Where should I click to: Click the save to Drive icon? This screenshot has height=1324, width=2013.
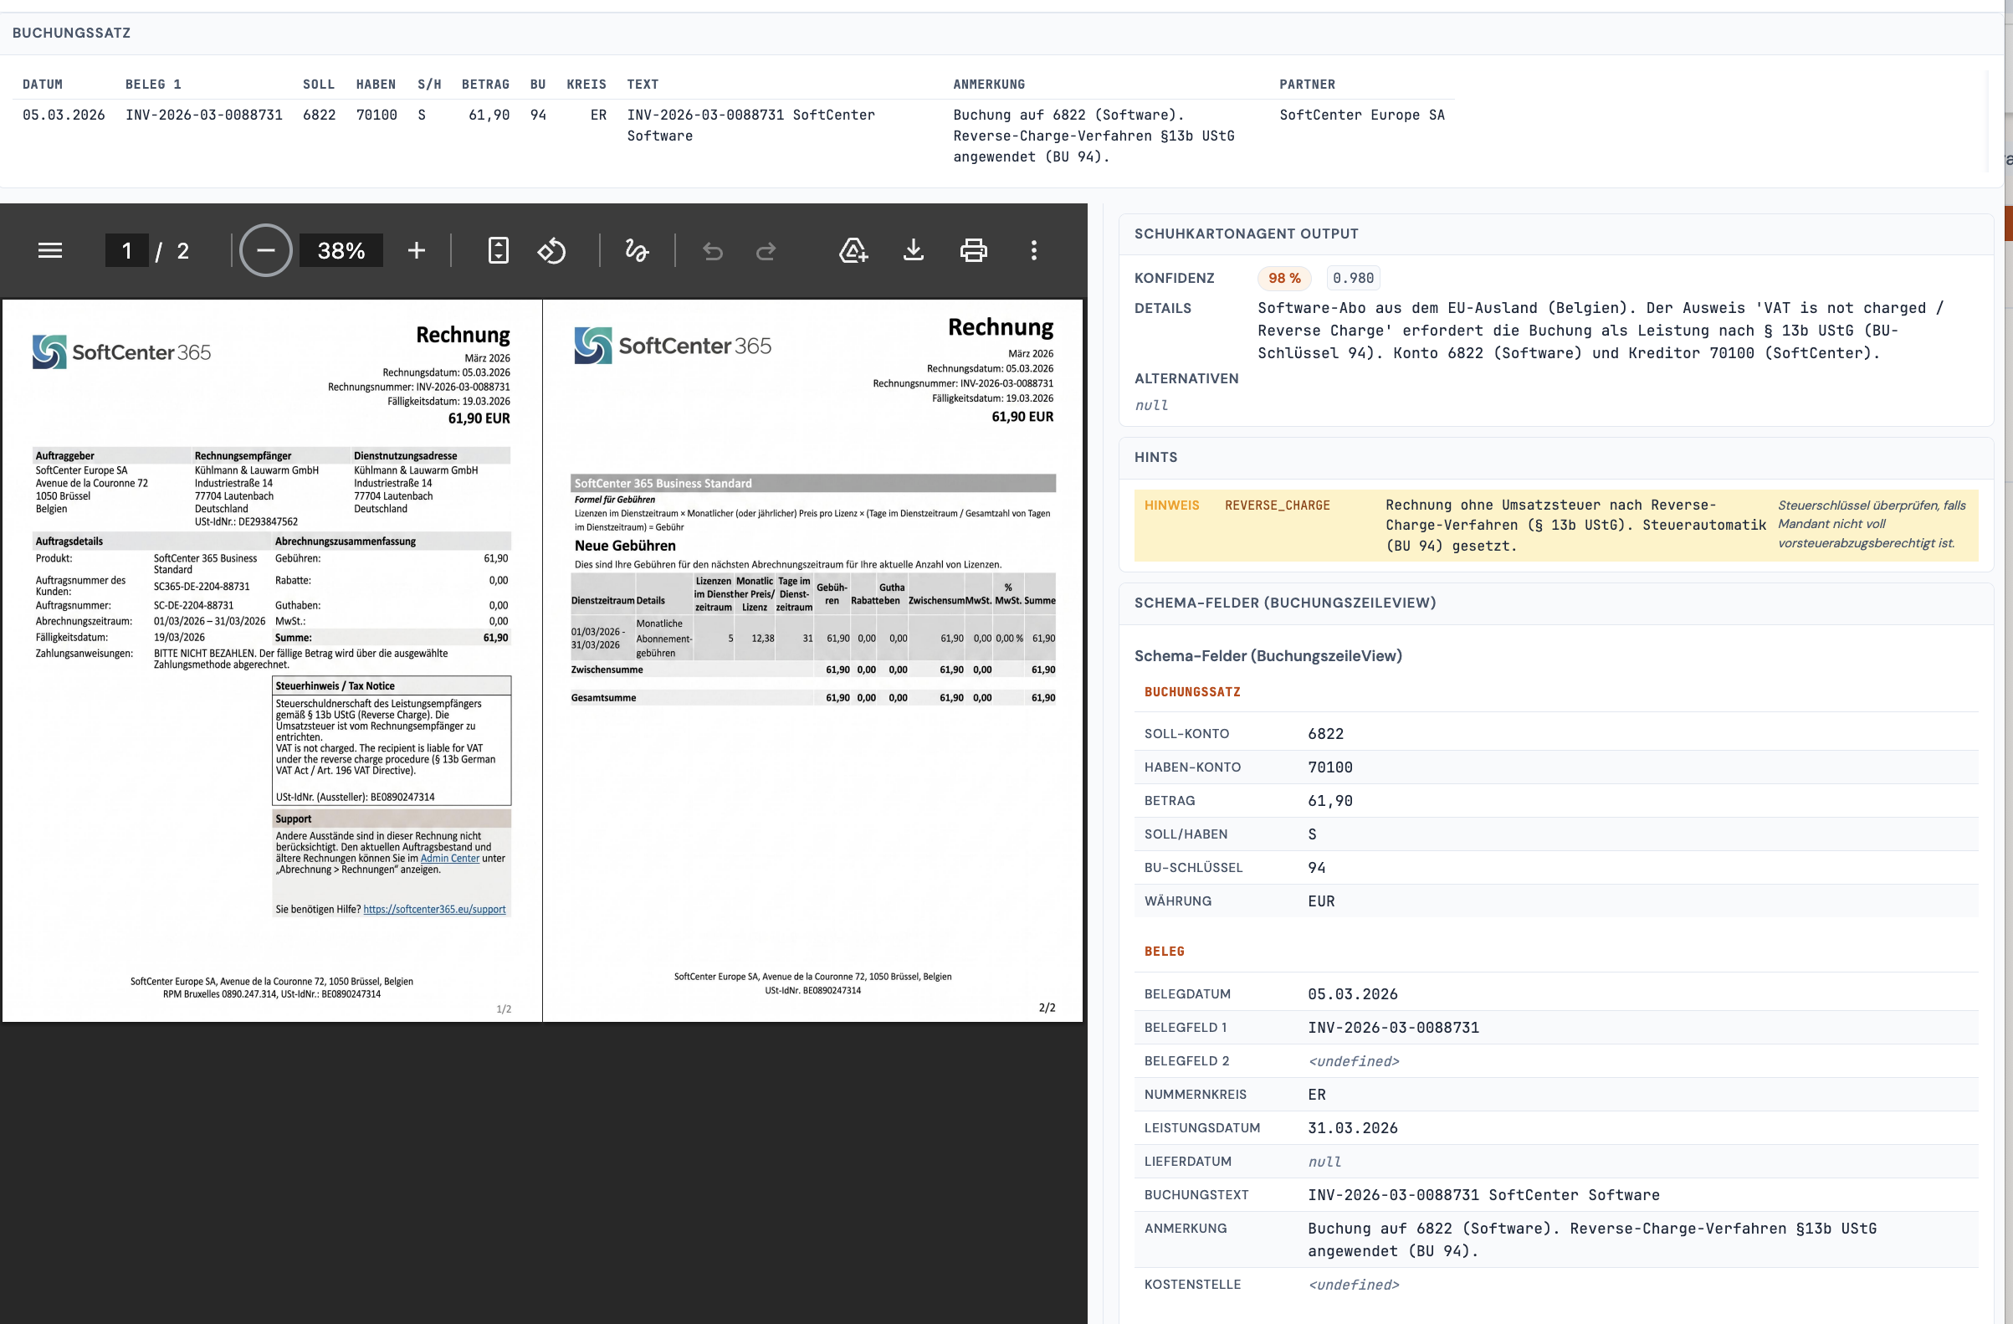[x=853, y=250]
